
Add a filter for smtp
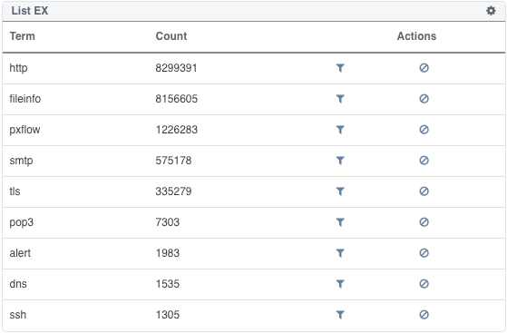coord(340,161)
